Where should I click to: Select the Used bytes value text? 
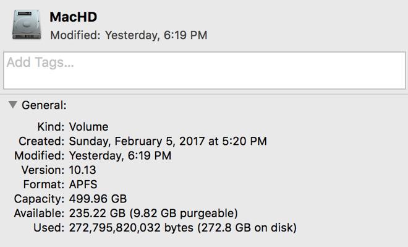[182, 228]
